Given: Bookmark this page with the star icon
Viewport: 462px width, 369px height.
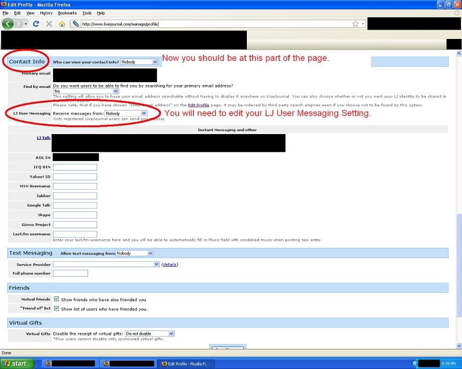Looking at the screenshot, I should pos(356,24).
